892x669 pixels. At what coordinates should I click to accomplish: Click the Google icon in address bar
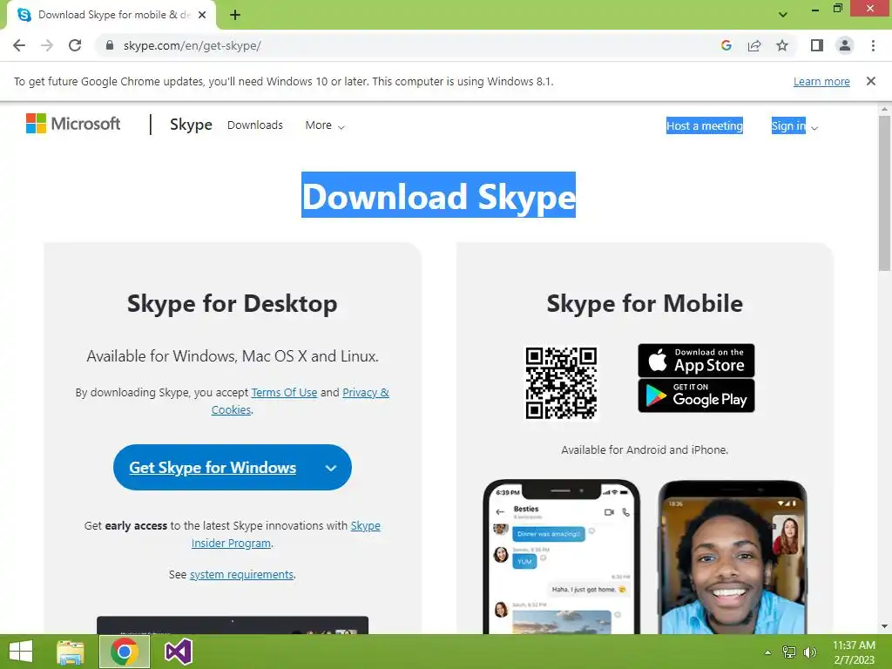pyautogui.click(x=726, y=45)
